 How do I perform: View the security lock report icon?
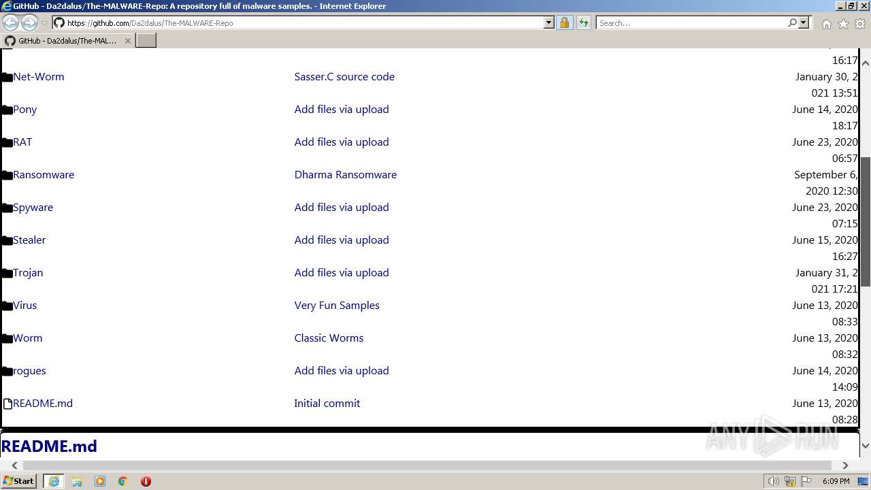pyautogui.click(x=564, y=22)
